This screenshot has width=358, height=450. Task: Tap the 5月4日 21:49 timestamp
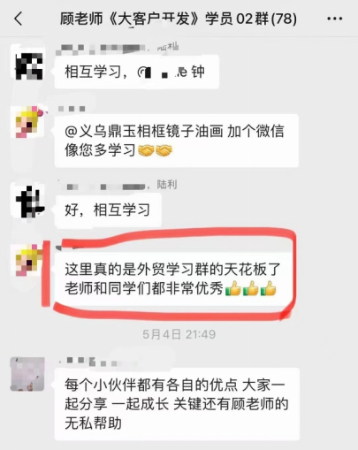(x=179, y=334)
